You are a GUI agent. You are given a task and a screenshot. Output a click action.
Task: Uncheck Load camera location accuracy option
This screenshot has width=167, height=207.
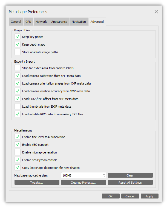pos(18,91)
